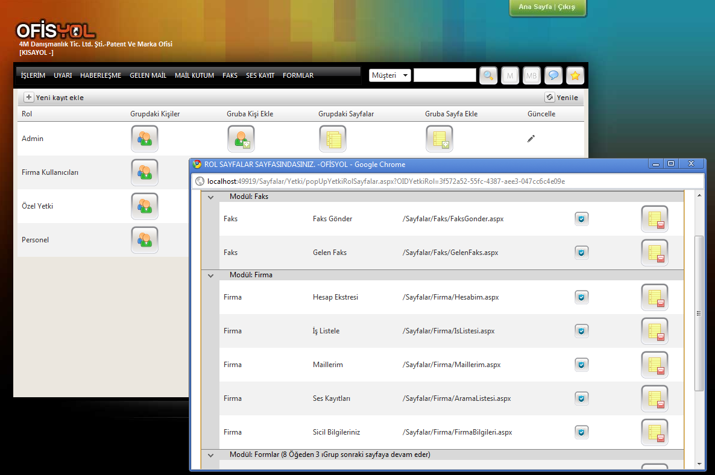
Task: Click the Yenile refresh button
Action: click(x=561, y=98)
